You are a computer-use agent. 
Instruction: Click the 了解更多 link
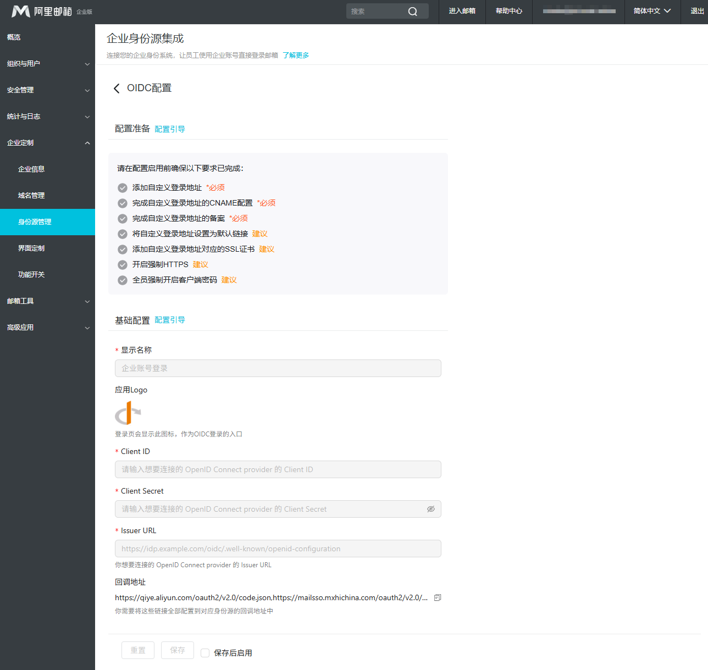click(296, 56)
